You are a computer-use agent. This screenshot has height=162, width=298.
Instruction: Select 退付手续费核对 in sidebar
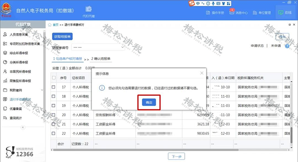click(20, 99)
